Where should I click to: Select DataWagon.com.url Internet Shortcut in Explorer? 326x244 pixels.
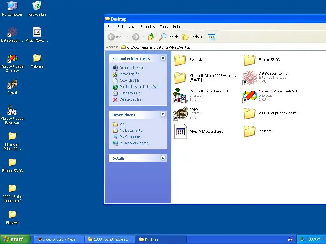click(266, 78)
